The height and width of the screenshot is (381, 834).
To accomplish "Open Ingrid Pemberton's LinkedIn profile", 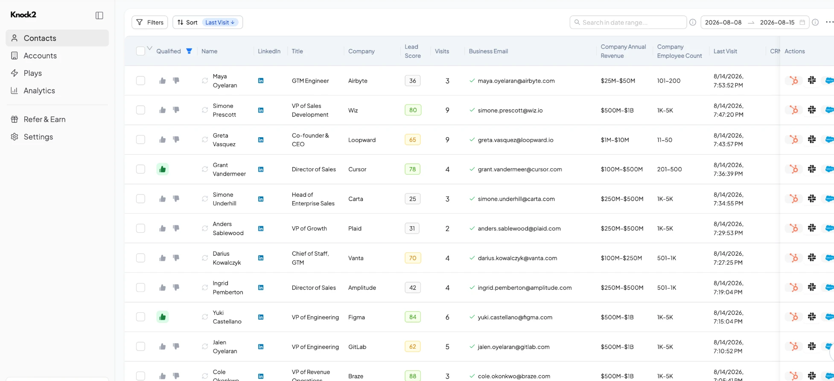I will coord(261,288).
